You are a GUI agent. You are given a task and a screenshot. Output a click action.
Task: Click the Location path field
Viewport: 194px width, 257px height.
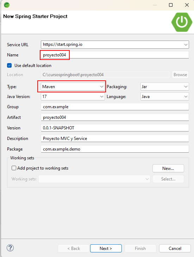pos(105,75)
